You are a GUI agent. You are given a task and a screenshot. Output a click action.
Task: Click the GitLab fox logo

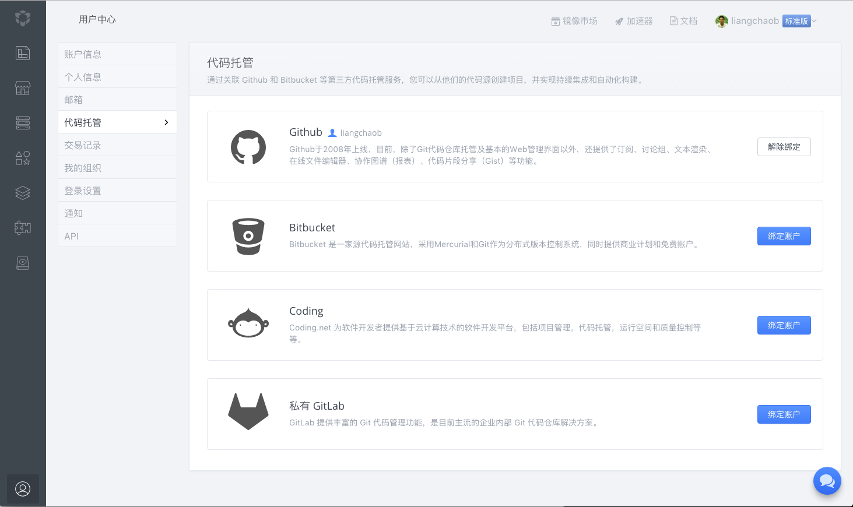coord(248,412)
